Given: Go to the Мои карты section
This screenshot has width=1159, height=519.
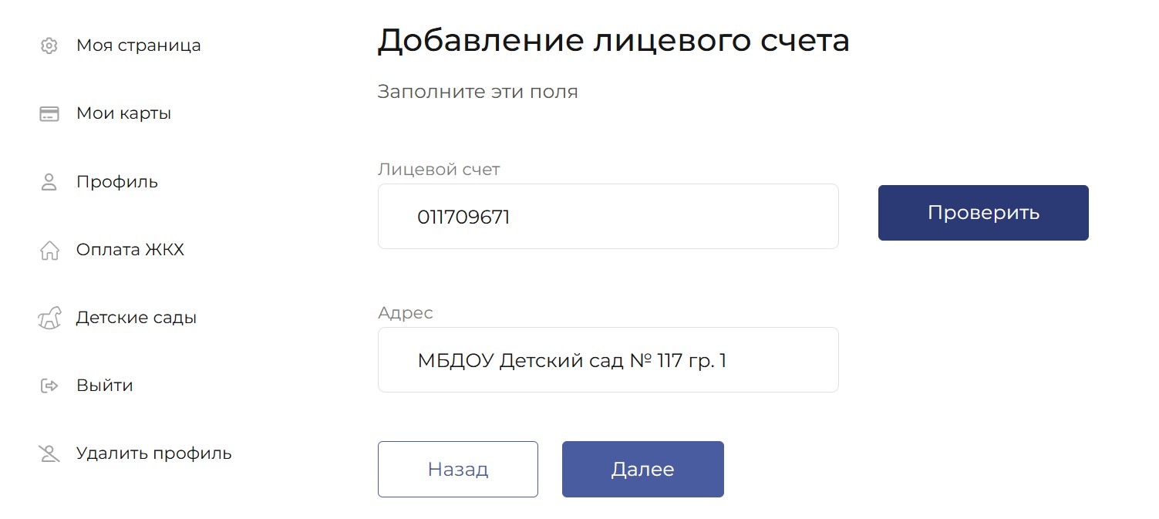Looking at the screenshot, I should pyautogui.click(x=123, y=113).
